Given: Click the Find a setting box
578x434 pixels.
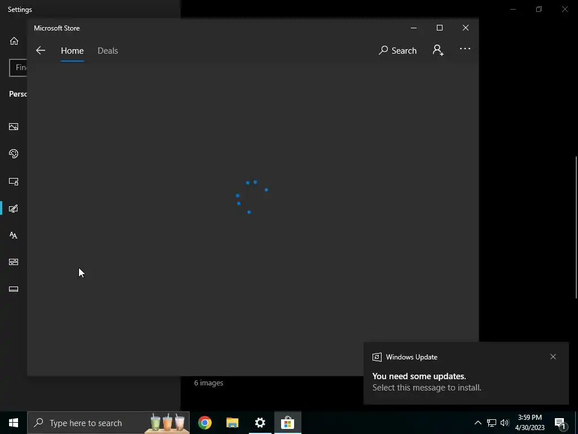Looking at the screenshot, I should [18, 68].
